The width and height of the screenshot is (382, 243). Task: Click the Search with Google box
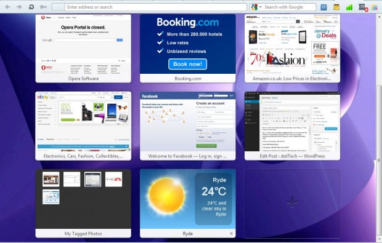pyautogui.click(x=290, y=7)
